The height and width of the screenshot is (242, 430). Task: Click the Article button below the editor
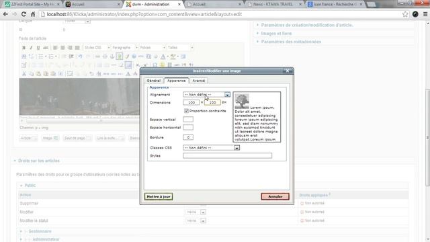point(28,138)
